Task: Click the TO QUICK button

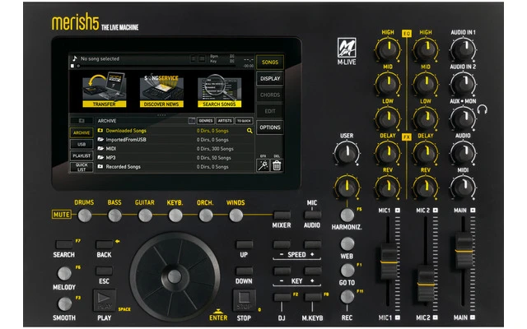Action: pos(244,121)
